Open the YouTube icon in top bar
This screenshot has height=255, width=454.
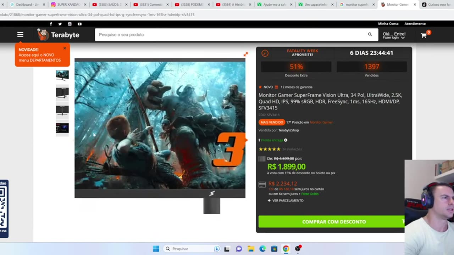(x=79, y=24)
